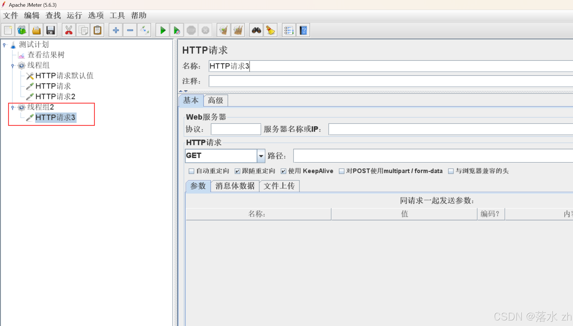Select HTTP请求默认值 tree item

pyautogui.click(x=64, y=76)
